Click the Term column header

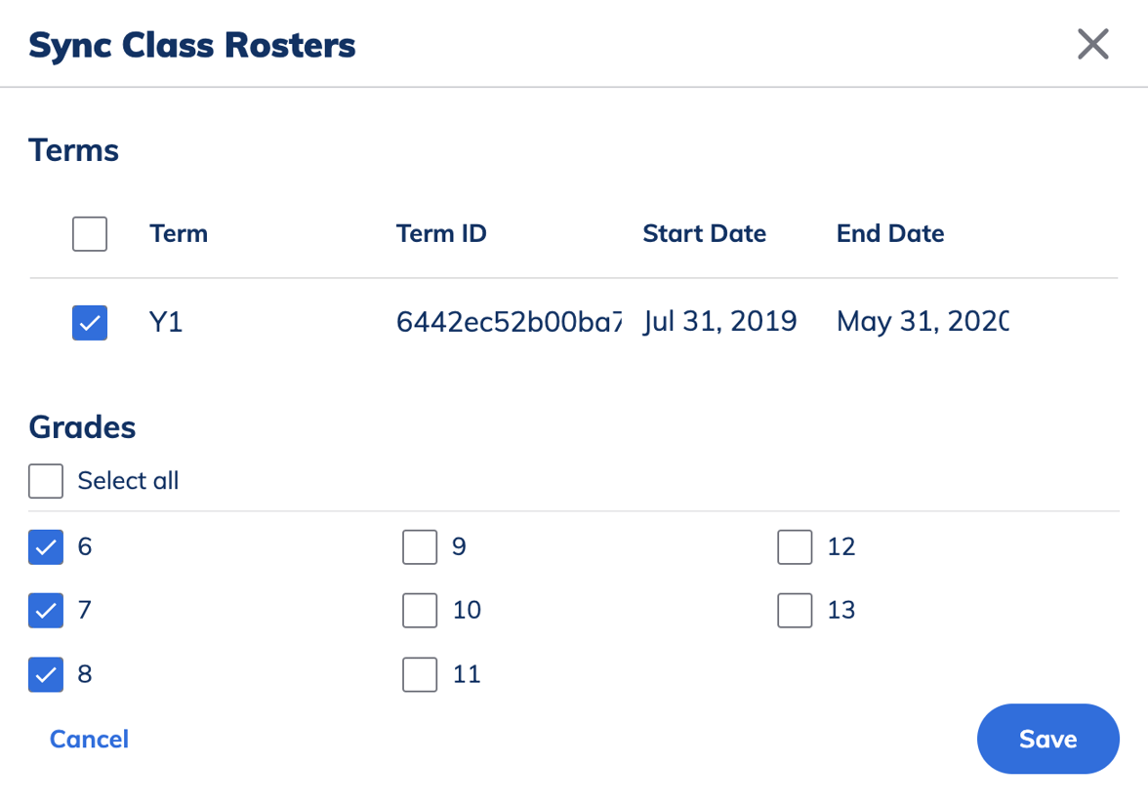pos(179,233)
